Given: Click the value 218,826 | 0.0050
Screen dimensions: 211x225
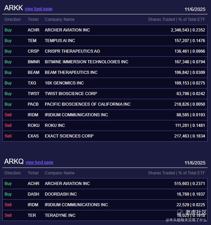Looking at the screenshot, I should pos(189,104).
